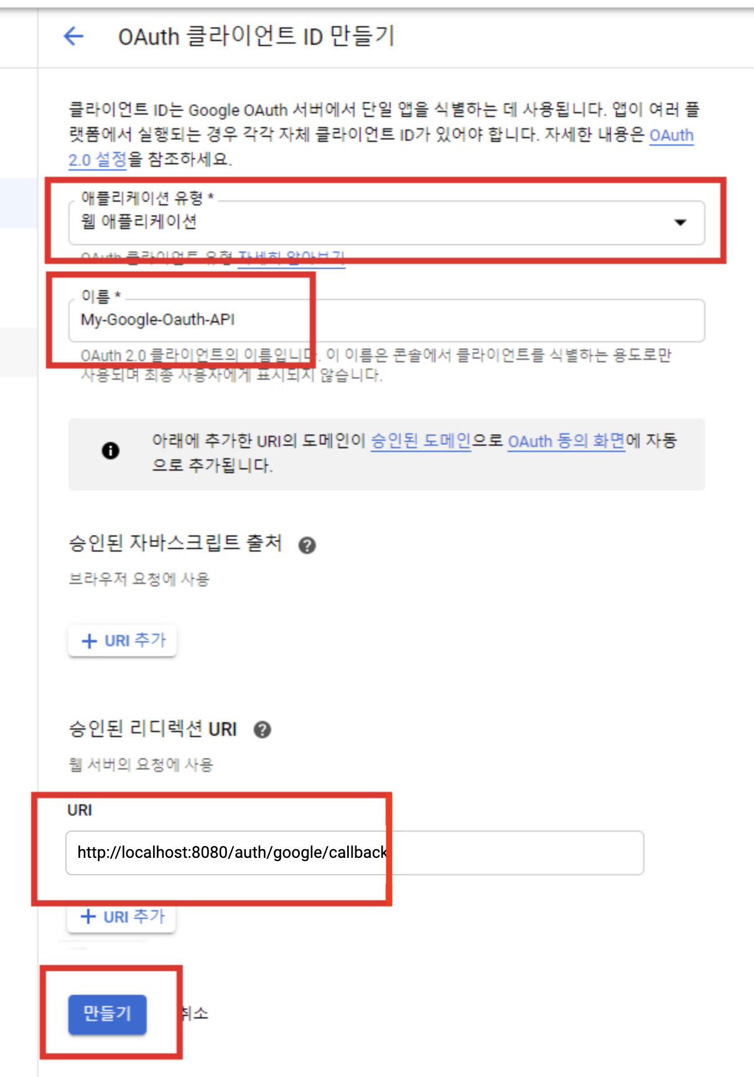Open the OAuth 동의 화면 link

click(566, 441)
